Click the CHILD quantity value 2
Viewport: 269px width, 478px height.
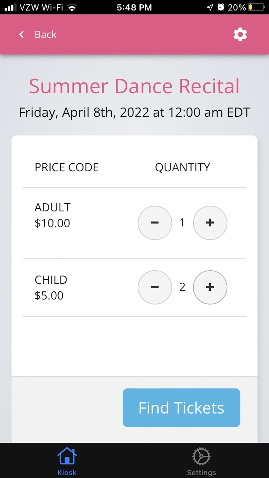point(182,287)
